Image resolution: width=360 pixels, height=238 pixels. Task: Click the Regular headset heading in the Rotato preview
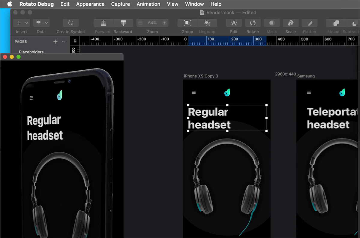tap(45, 128)
